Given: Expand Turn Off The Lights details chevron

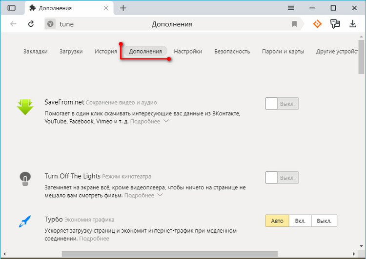Looking at the screenshot, I should click(160, 195).
